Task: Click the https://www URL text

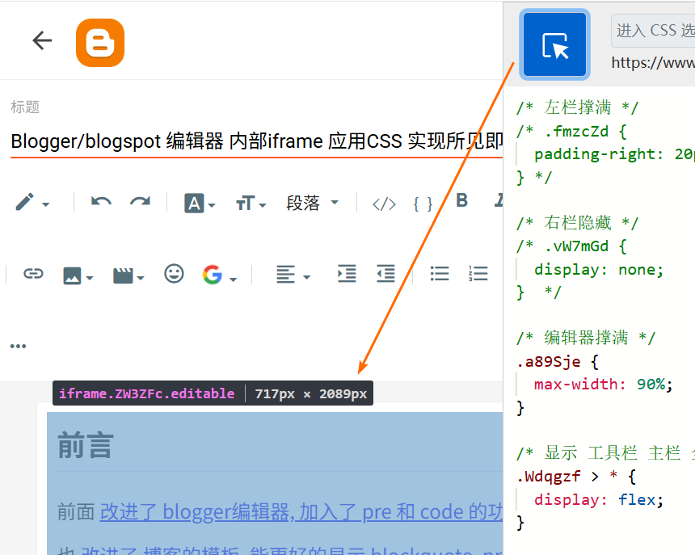Action: (653, 62)
